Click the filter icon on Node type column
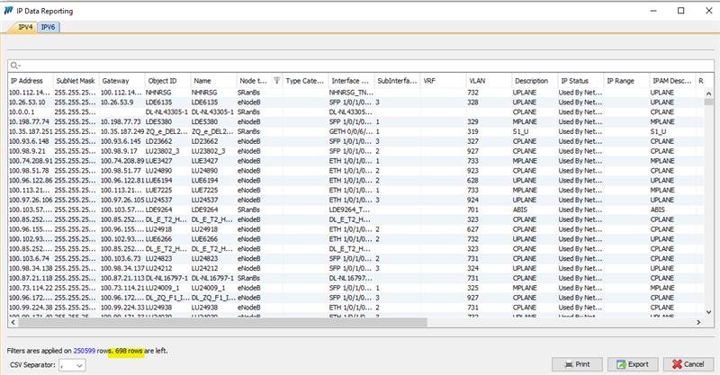The image size is (720, 375). 276,81
